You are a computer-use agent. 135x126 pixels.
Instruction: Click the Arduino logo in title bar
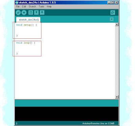coord(17,2)
